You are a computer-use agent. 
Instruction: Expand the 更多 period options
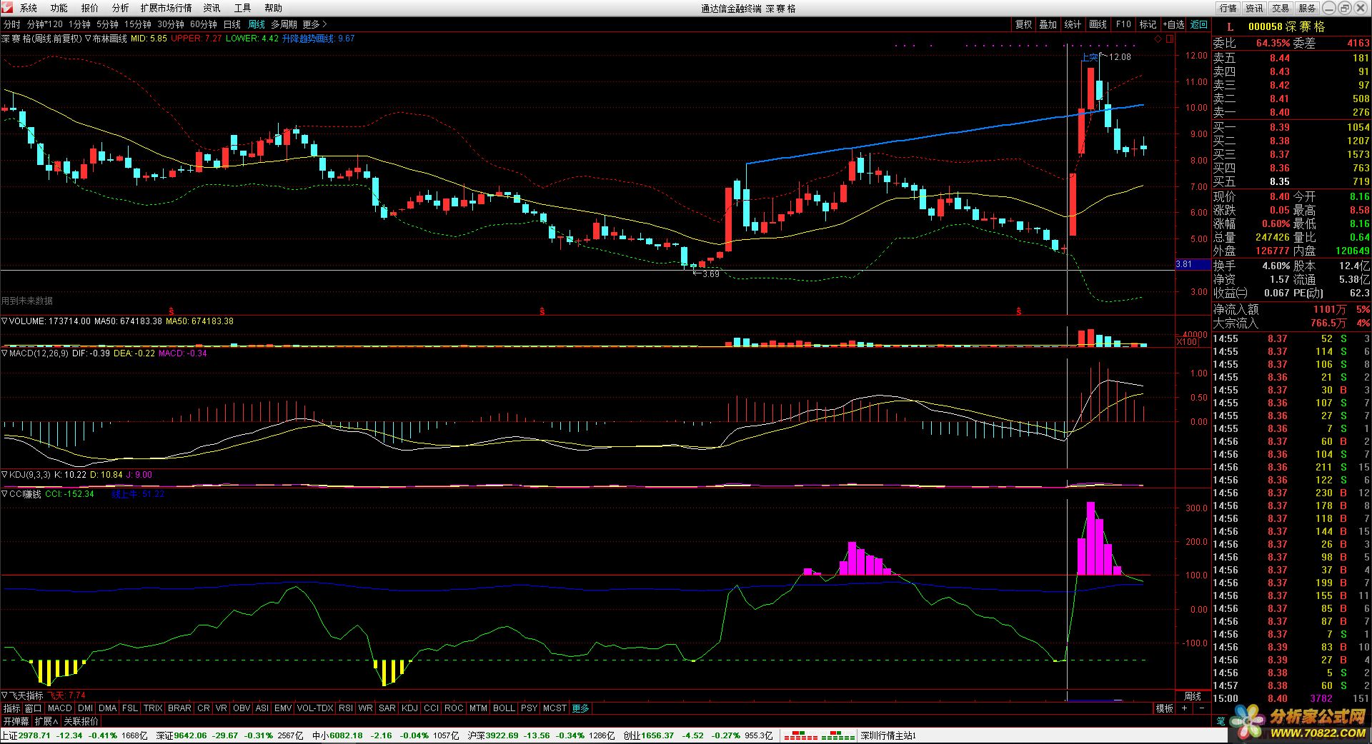click(x=314, y=24)
